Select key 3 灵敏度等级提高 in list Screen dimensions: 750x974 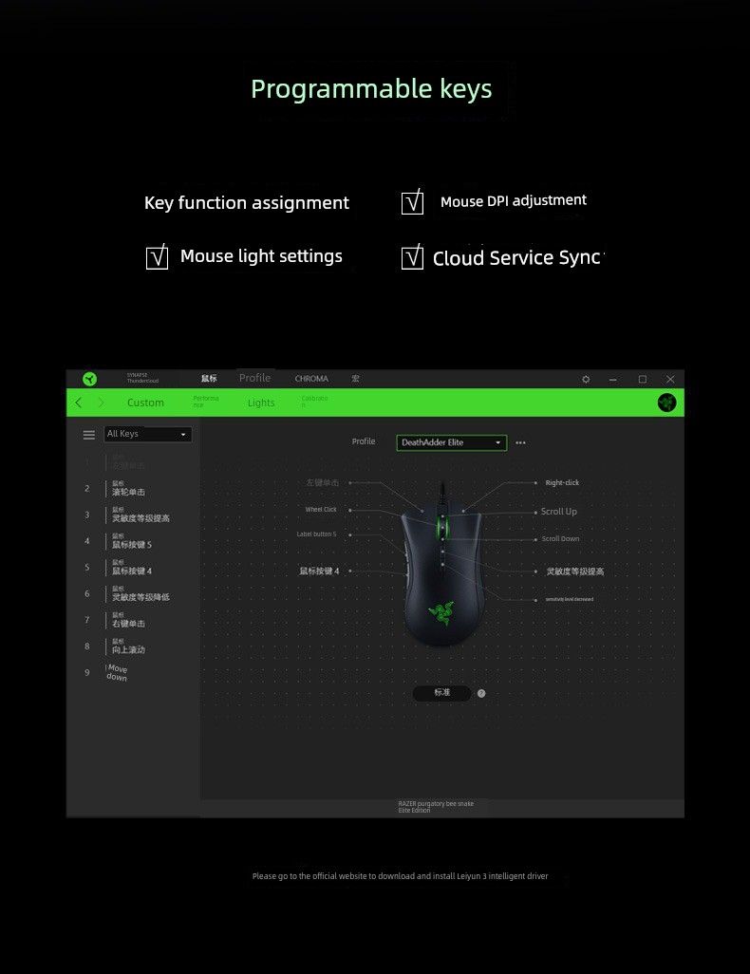pos(129,515)
